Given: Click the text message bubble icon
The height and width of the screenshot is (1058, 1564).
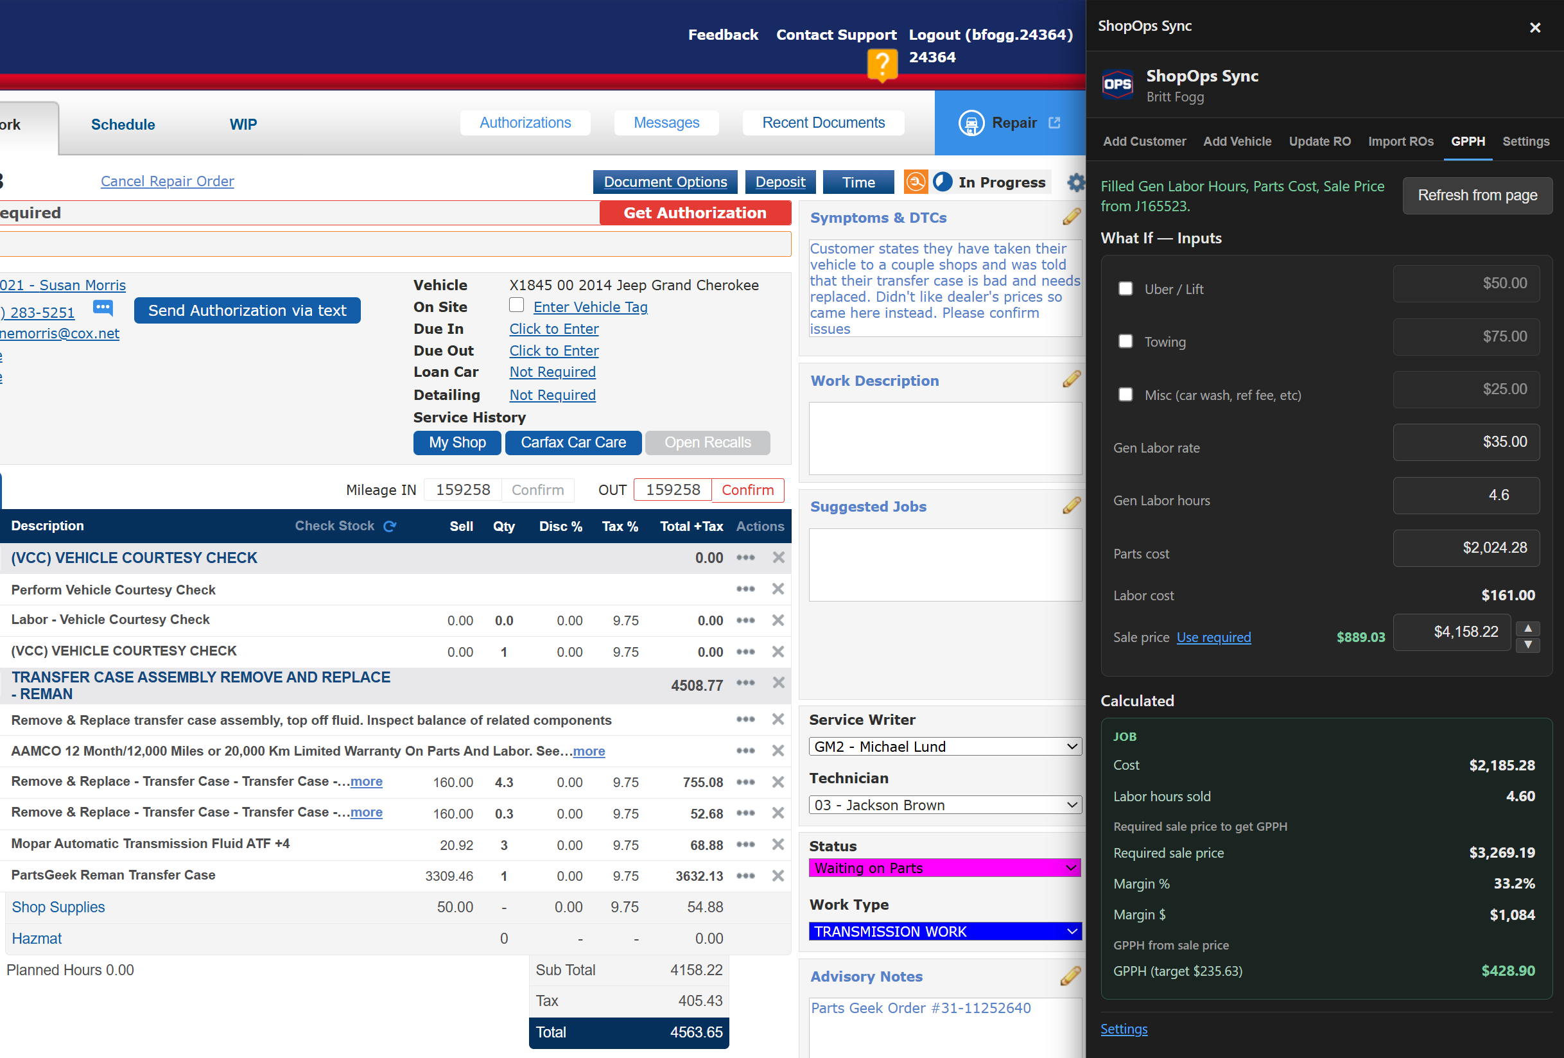Looking at the screenshot, I should [103, 308].
